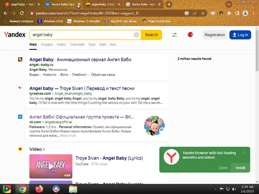
Task: Open Chrome from the taskbar
Action: pyautogui.click(x=22, y=189)
